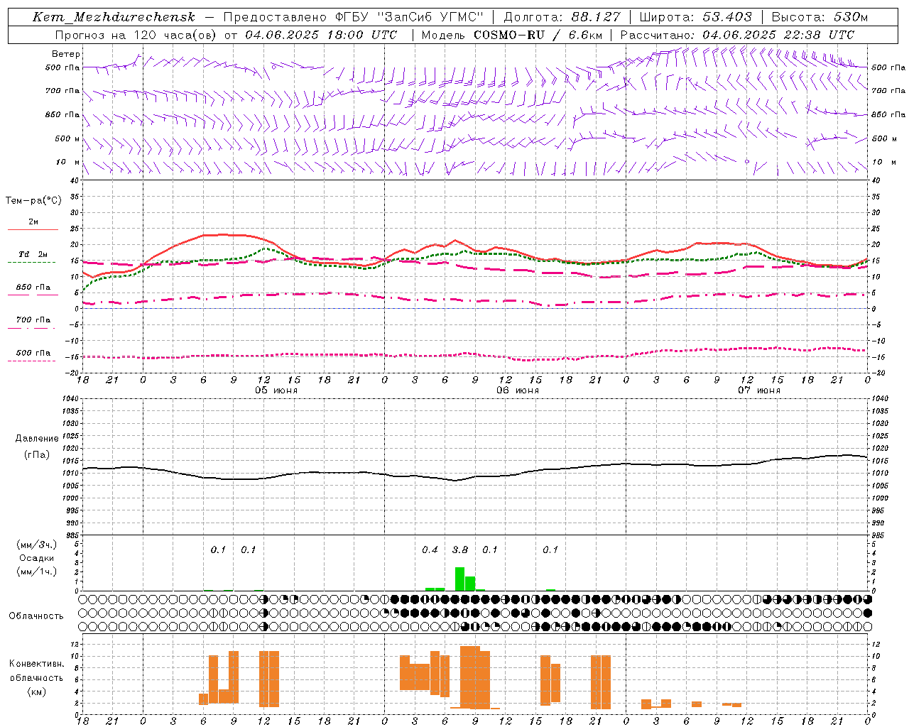
Task: Click the longitude value Долгота: 88.127
Action: click(562, 17)
